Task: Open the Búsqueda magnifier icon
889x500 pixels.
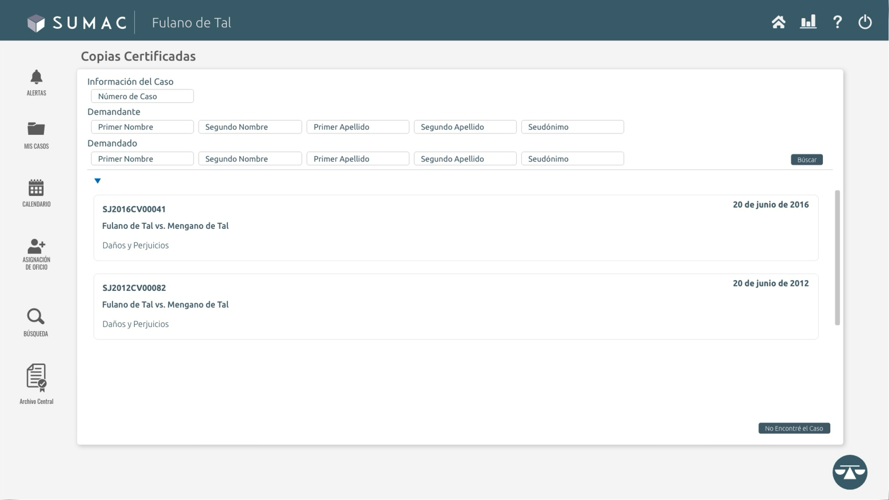Action: tap(36, 317)
